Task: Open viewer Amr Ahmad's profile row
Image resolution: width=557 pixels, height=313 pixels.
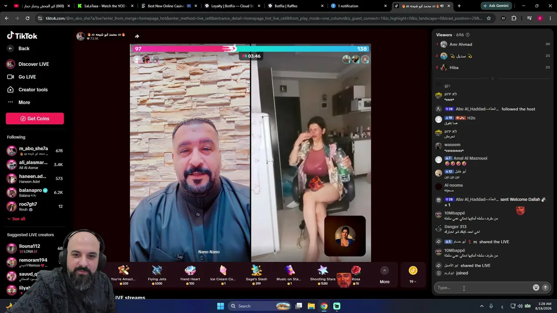Action: click(x=493, y=44)
